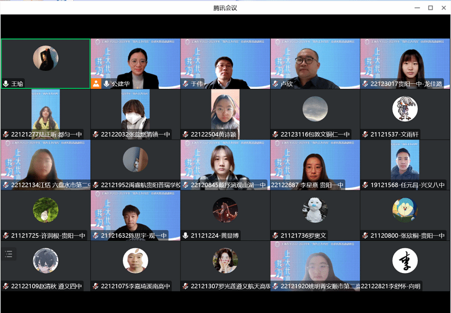
Task: Select 王瑜's highlighted video tile
Action: tap(45, 59)
